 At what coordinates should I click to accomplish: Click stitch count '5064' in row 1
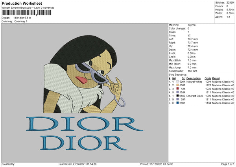(x=182, y=82)
